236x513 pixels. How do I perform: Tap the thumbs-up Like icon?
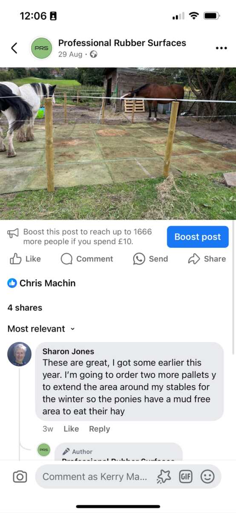pyautogui.click(x=16, y=259)
